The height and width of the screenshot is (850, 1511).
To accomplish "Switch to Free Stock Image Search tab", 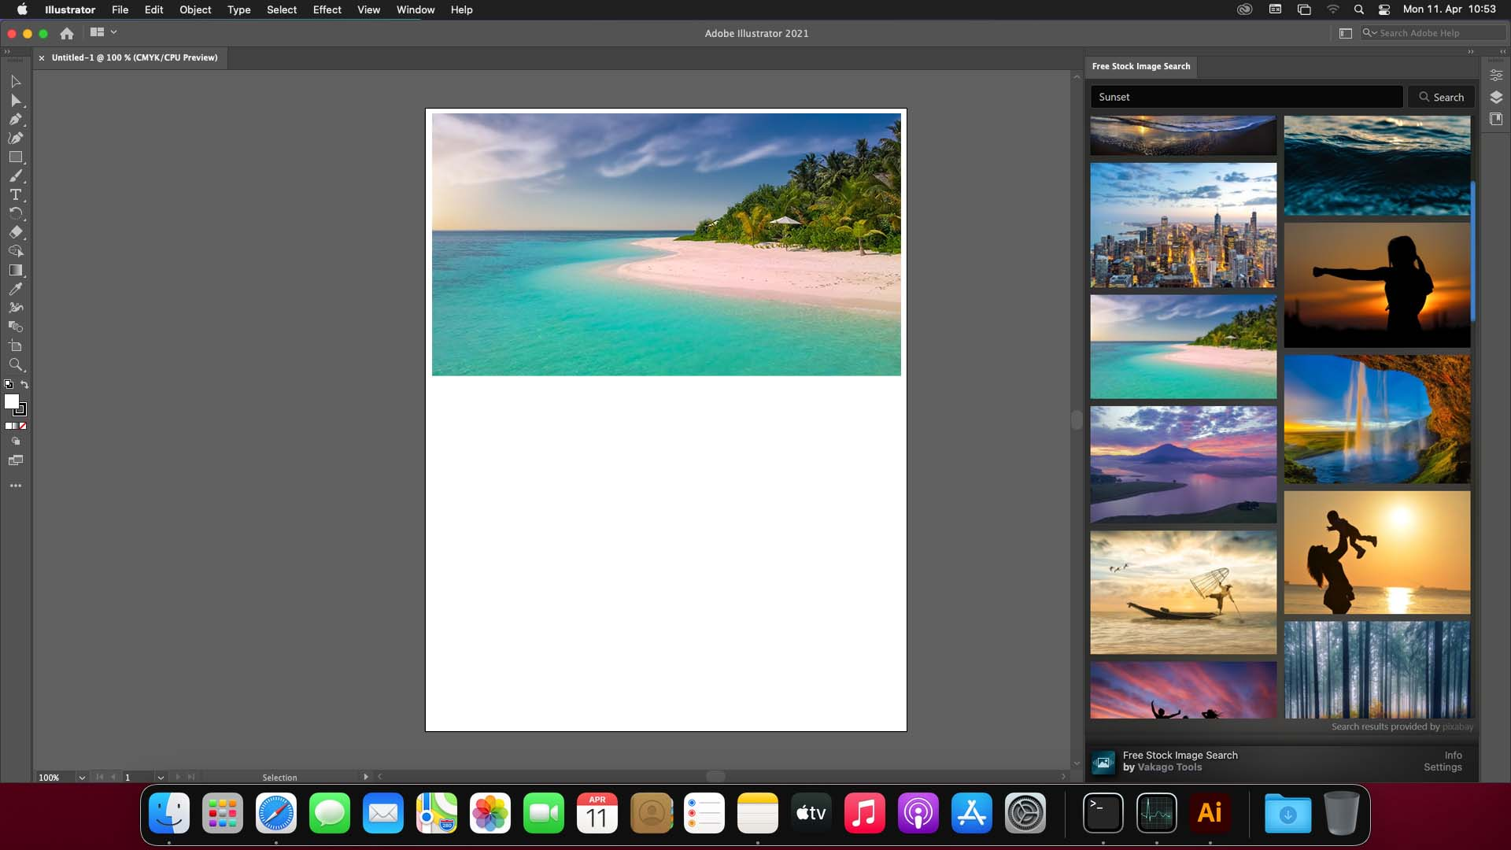I will 1140,66.
